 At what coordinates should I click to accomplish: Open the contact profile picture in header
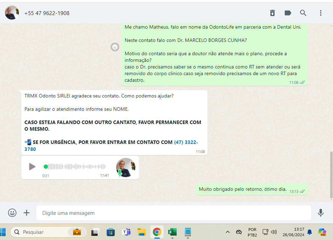tap(12, 13)
